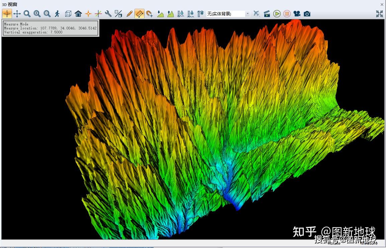The image size is (386, 248).
Task: Select the pencil draw tool
Action: pos(129,13)
